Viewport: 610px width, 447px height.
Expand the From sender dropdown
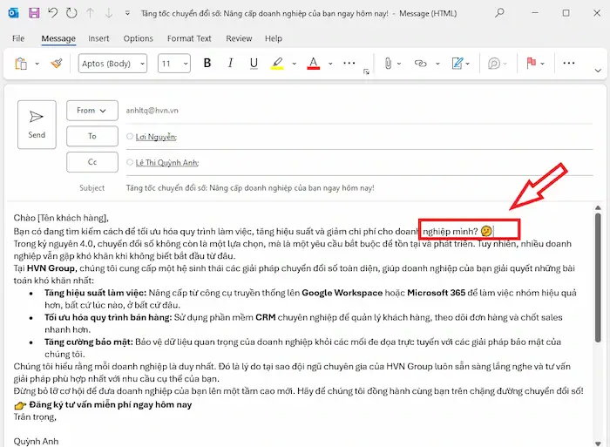[91, 111]
